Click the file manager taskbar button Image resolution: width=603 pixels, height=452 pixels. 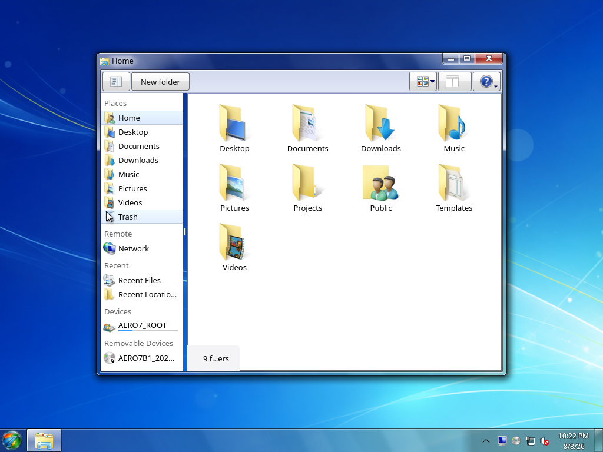pos(44,440)
